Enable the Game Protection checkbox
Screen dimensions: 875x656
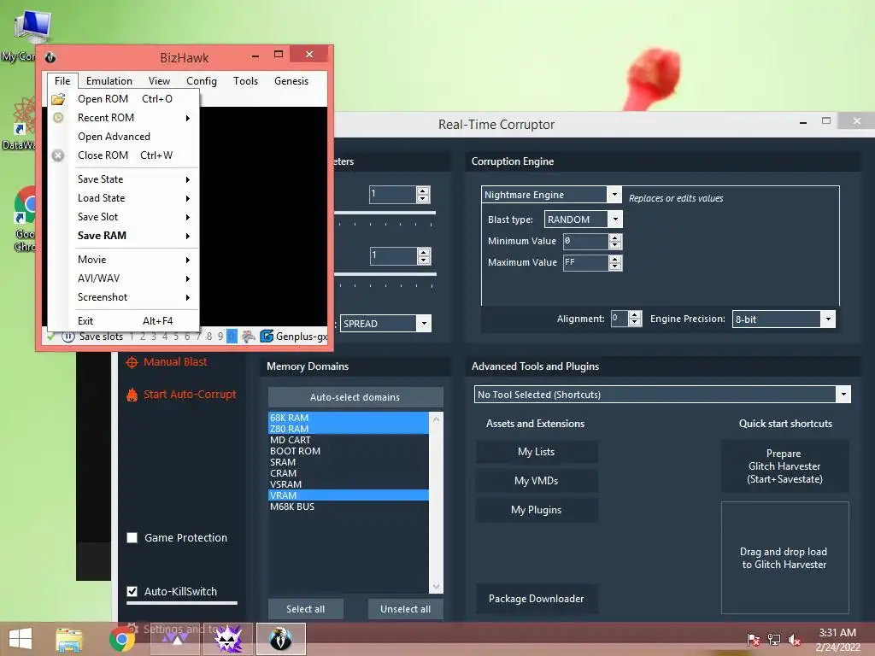pos(132,538)
